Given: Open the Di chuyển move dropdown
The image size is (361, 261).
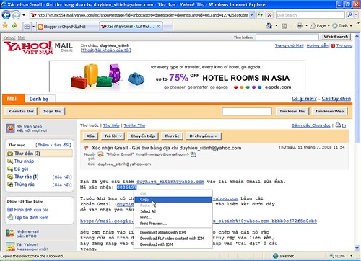Looking at the screenshot, I should pyautogui.click(x=204, y=136).
